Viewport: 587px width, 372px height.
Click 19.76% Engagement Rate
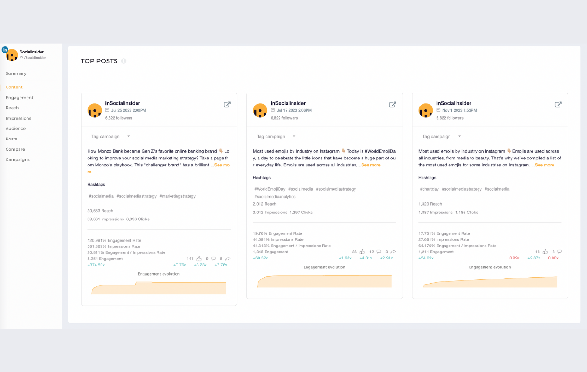click(277, 233)
